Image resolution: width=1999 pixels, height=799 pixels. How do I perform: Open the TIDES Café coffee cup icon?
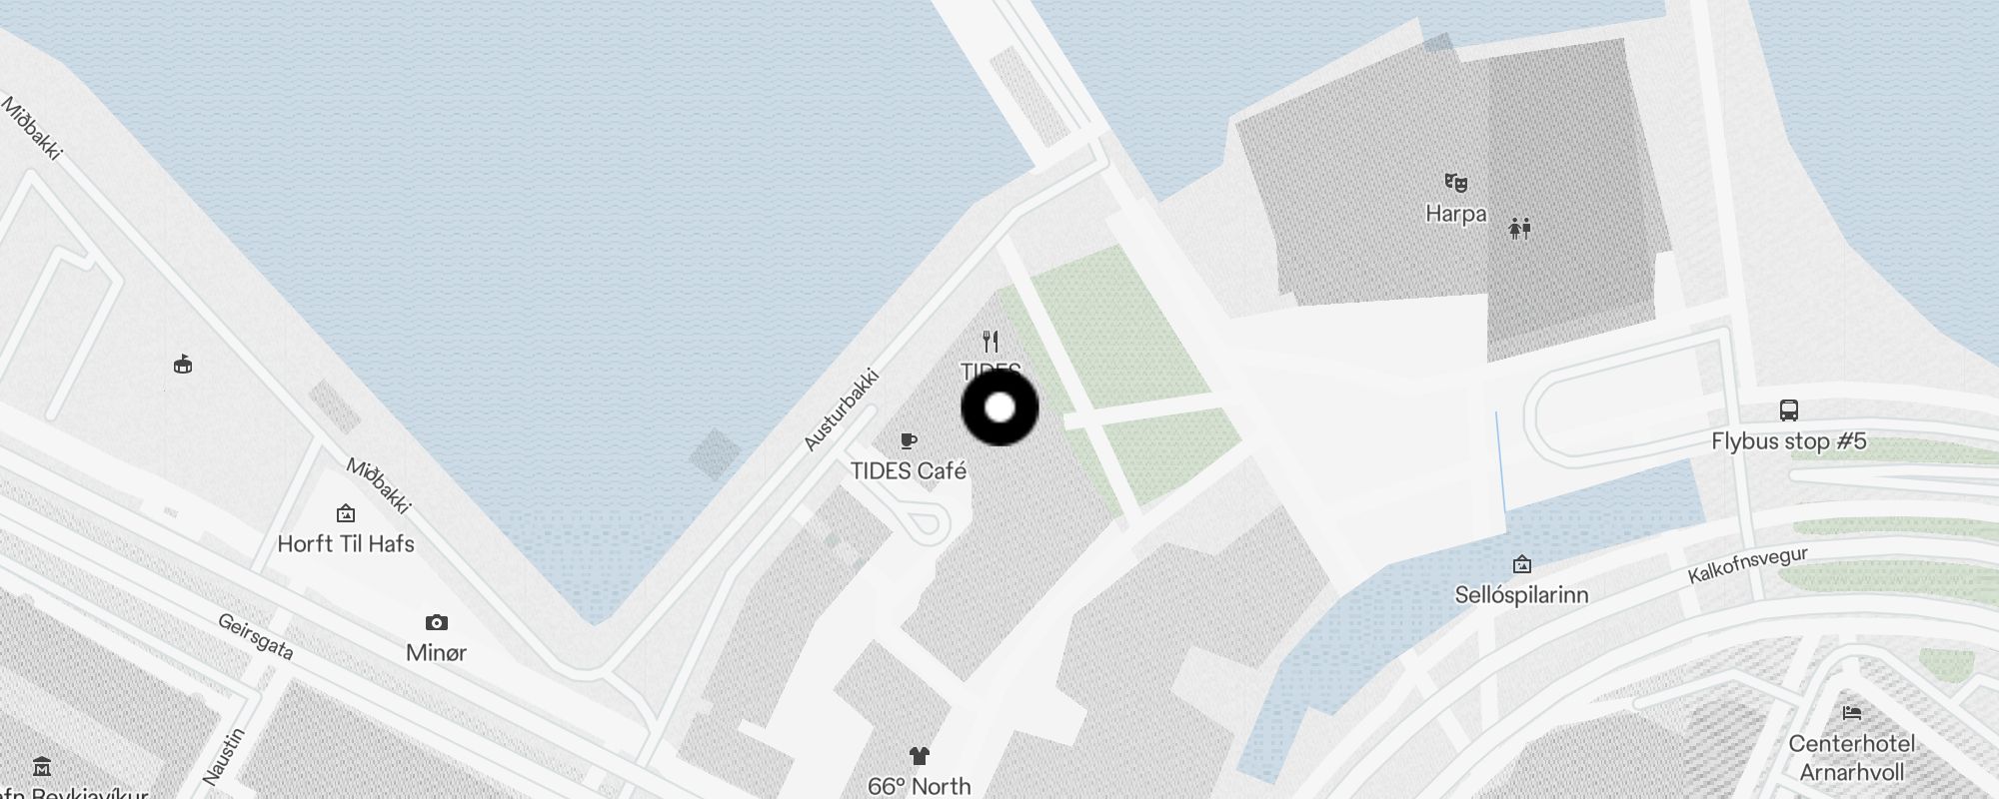tap(909, 440)
